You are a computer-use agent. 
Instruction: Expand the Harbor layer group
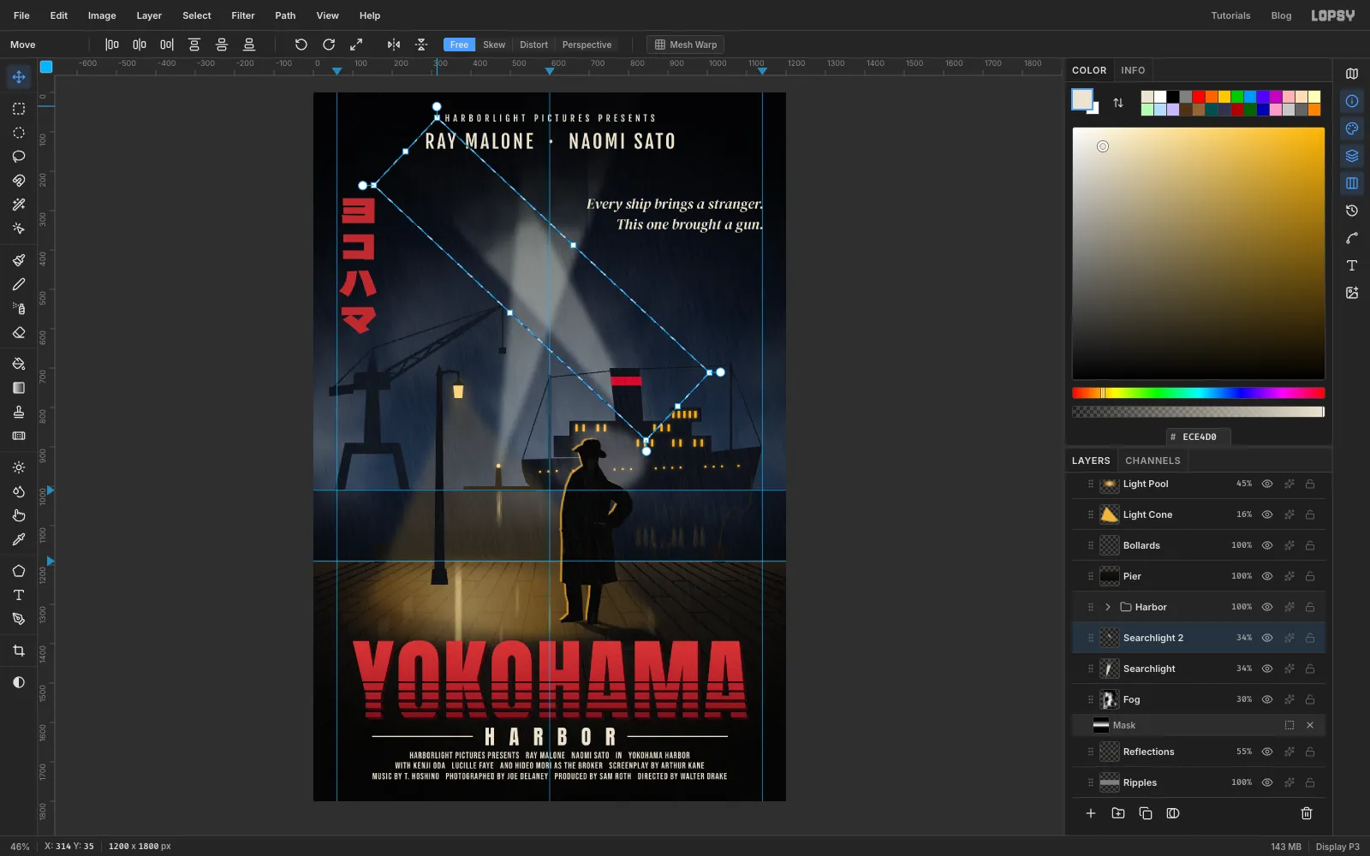(x=1107, y=607)
